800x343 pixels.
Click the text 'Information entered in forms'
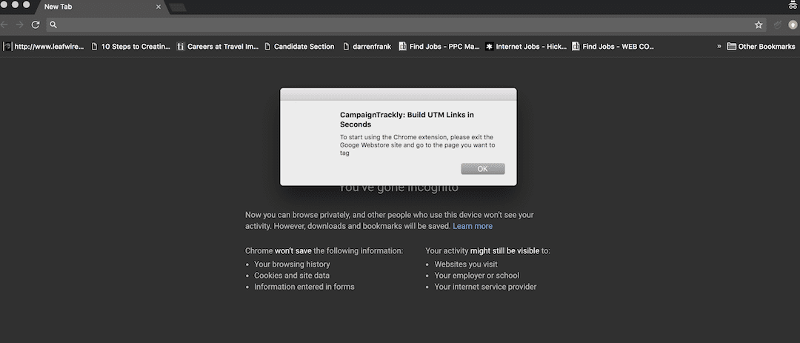tap(304, 287)
